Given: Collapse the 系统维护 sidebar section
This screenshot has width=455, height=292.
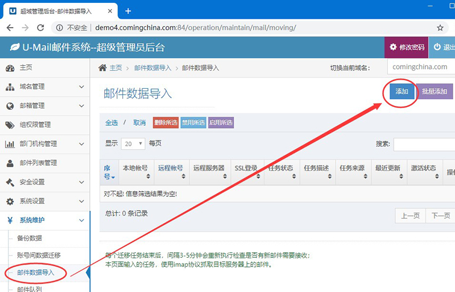Looking at the screenshot, I should 81,220.
